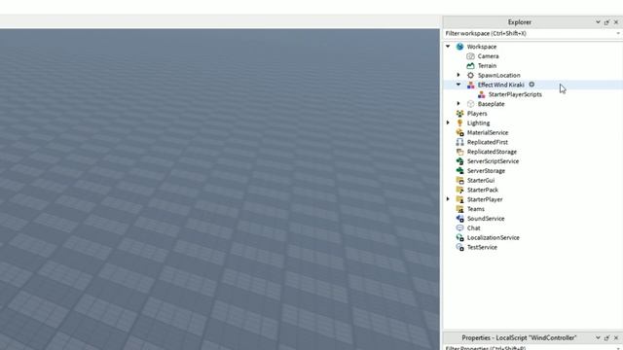Click the StarterPlayerScripts model icon under Effect Wind Kiraki
The image size is (623, 350).
[x=481, y=94]
